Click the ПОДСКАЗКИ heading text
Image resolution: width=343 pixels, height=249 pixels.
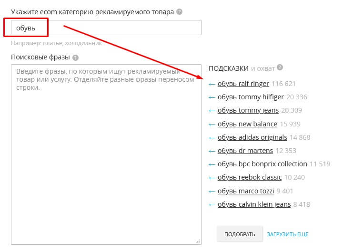(229, 68)
